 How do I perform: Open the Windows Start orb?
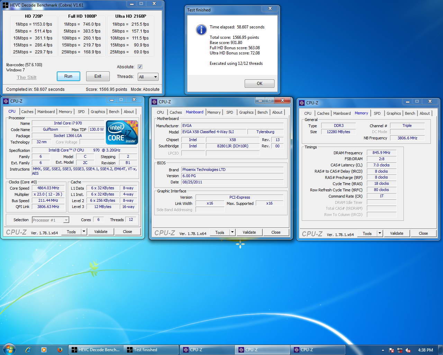click(9, 349)
